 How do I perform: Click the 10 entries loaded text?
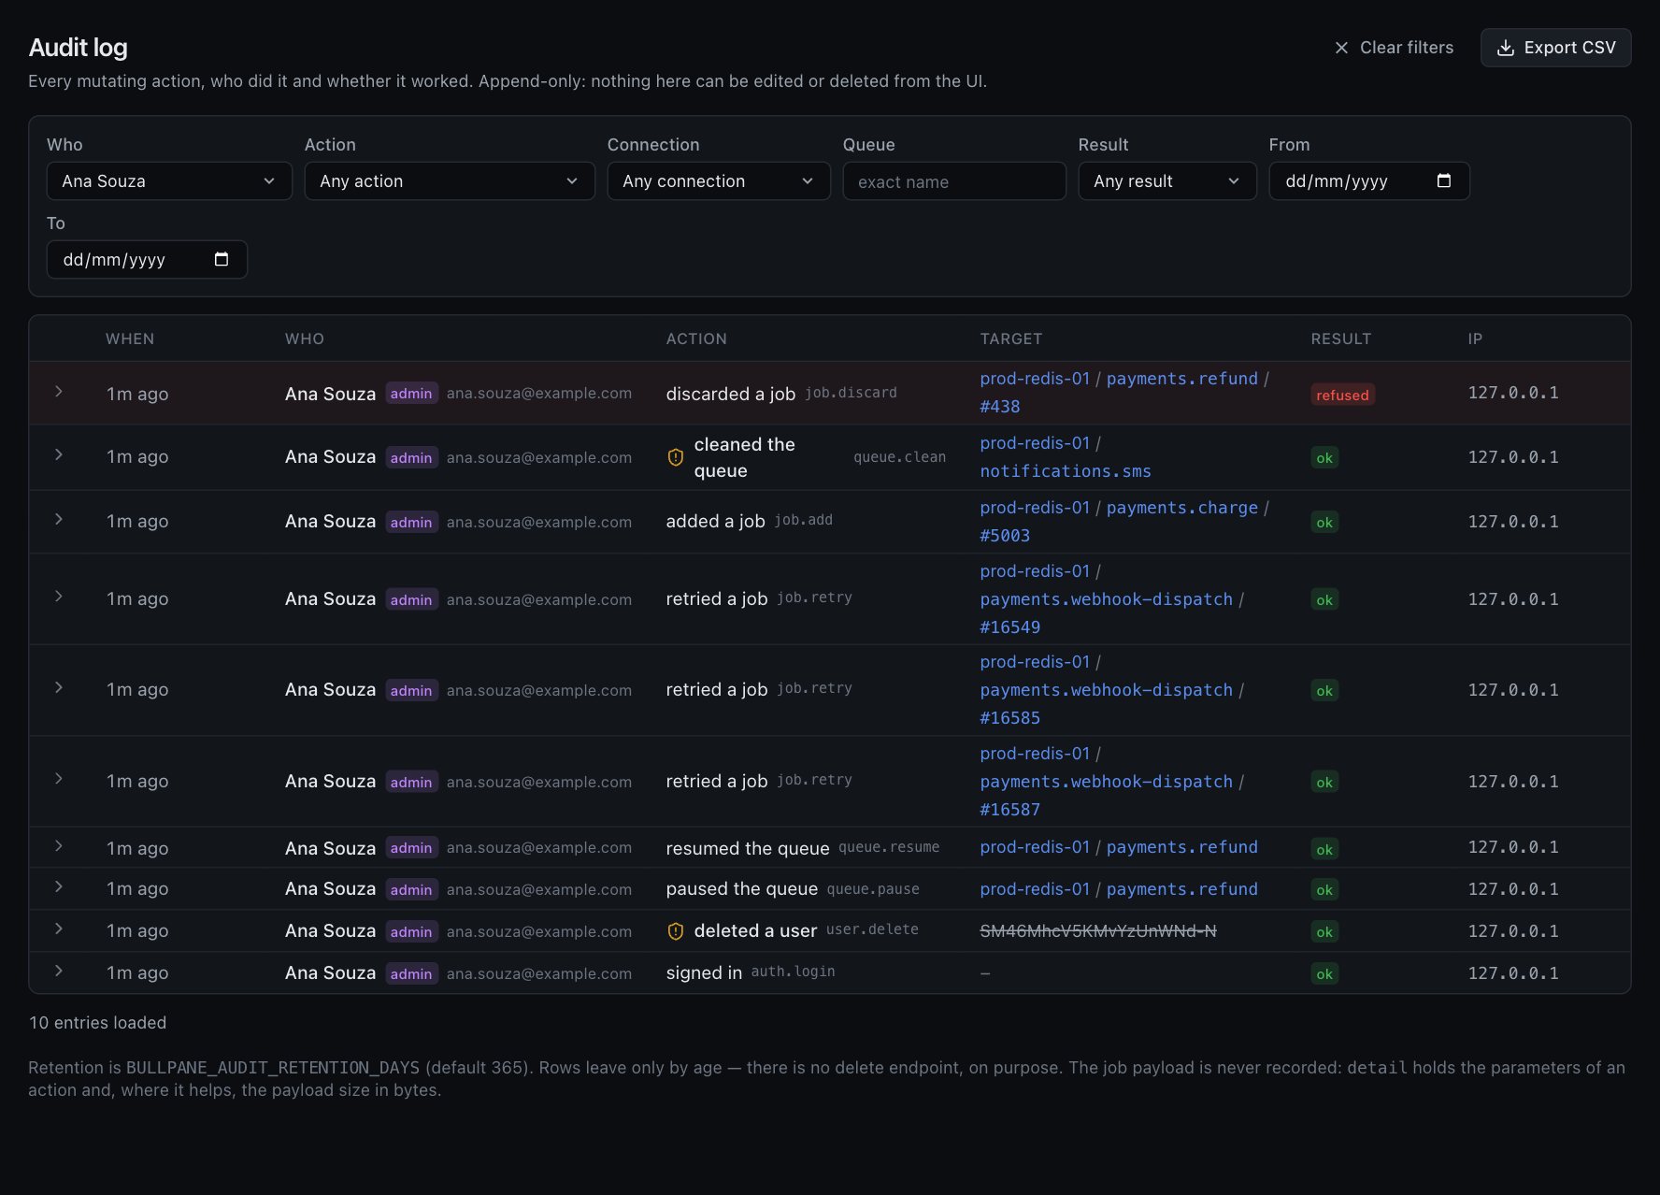click(x=98, y=1023)
